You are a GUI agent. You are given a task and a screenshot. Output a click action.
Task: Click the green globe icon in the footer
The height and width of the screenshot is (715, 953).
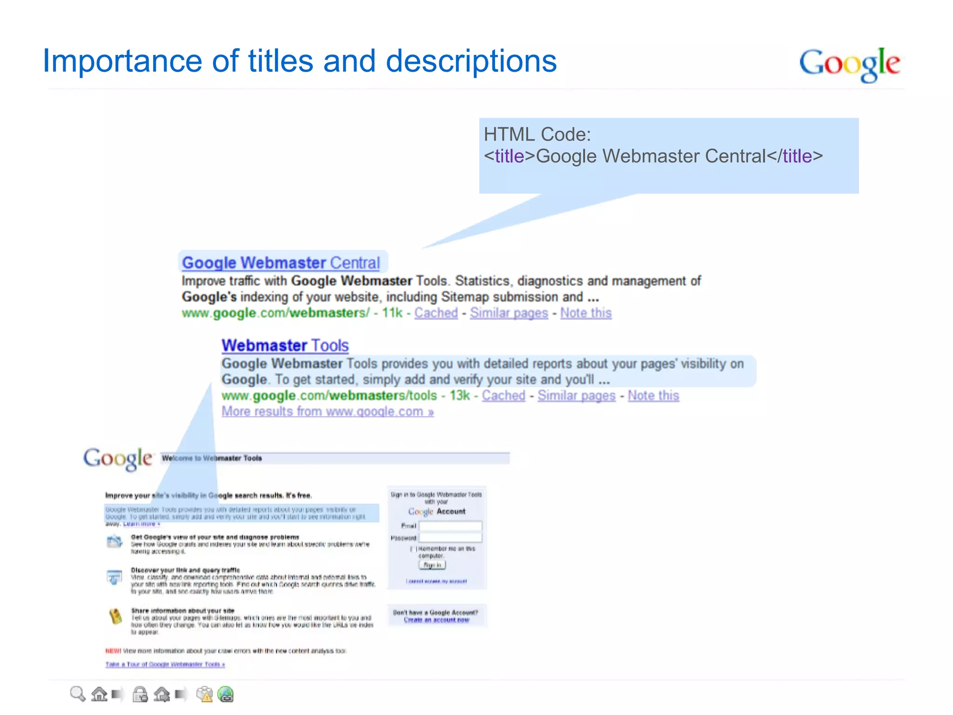click(x=226, y=694)
